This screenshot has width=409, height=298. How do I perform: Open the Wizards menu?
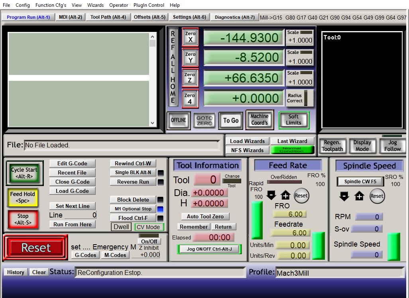point(95,5)
